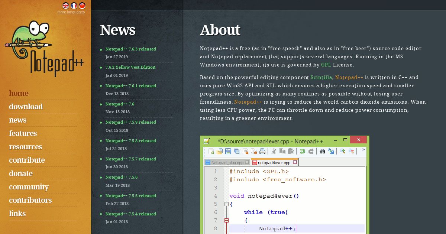446x234 pixels.
Task: Open the home page from sidebar
Action: 19,93
